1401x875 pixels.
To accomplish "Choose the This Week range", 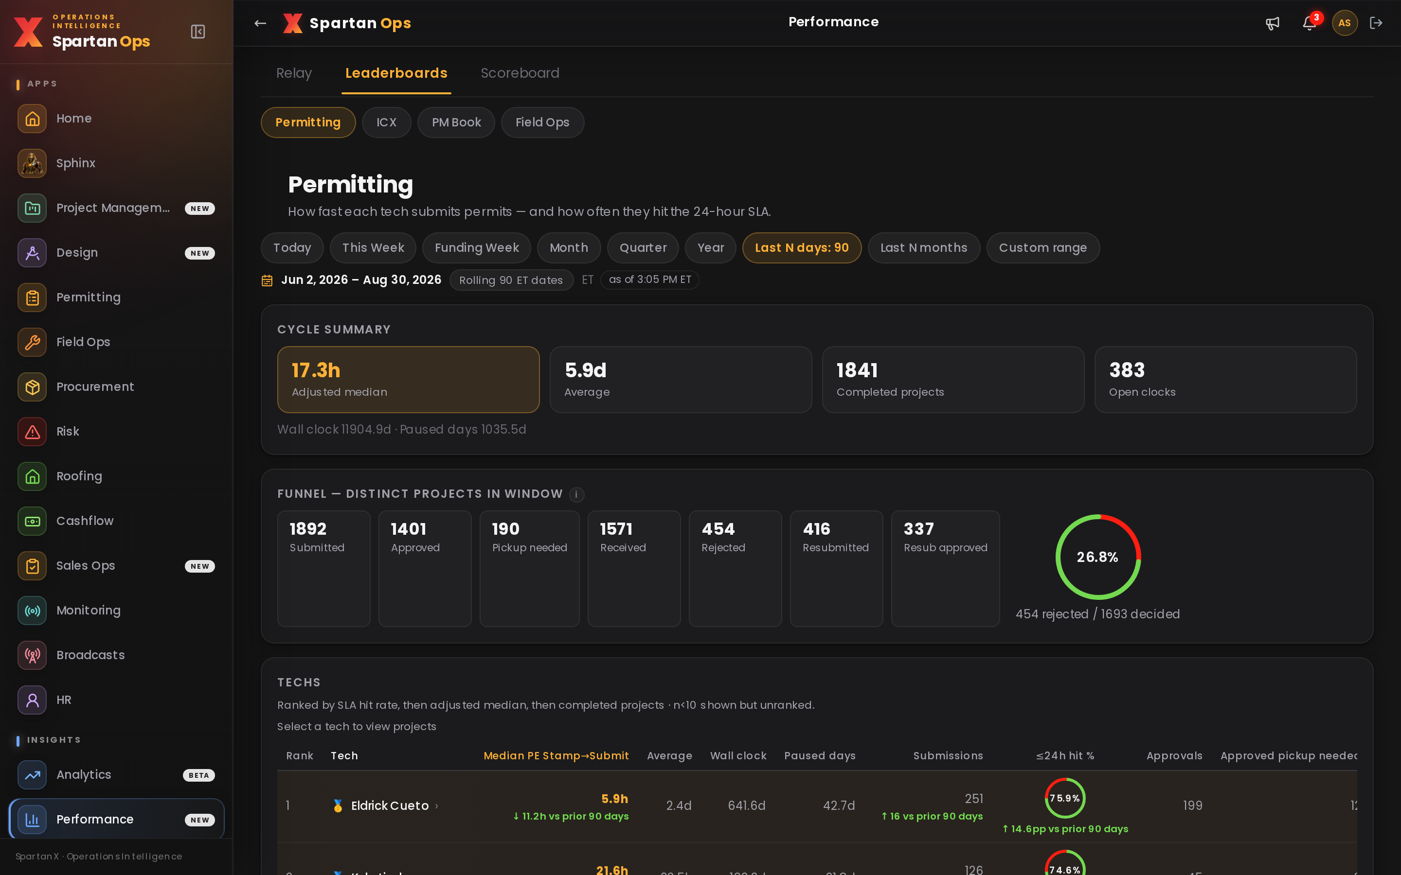I will click(x=373, y=248).
